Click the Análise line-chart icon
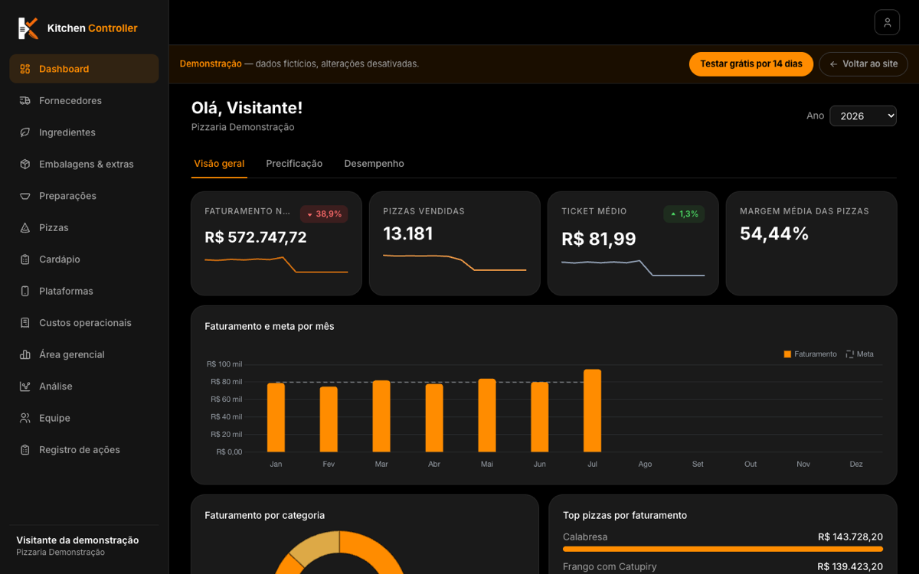Viewport: 919px width, 574px height. coord(25,386)
